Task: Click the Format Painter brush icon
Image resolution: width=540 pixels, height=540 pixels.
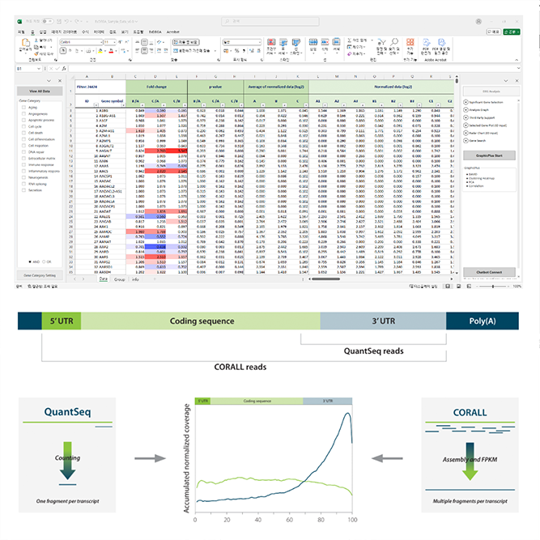Action: tap(36, 53)
